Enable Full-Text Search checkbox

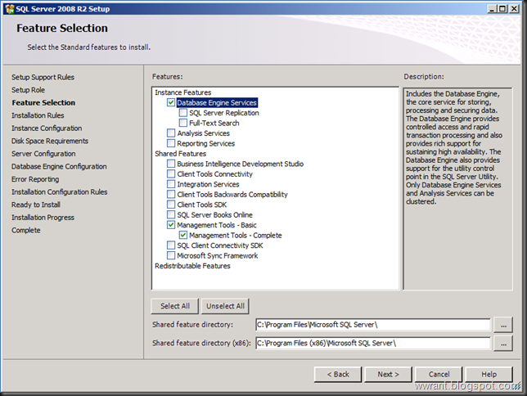click(x=182, y=123)
